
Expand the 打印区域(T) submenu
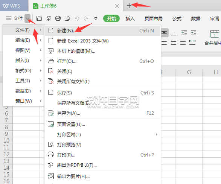pyautogui.click(x=103, y=135)
